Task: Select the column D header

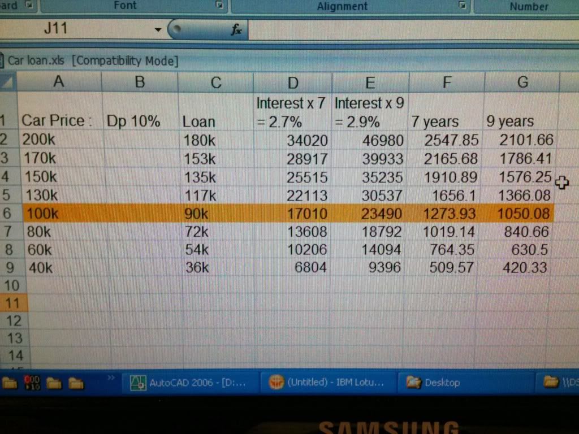Action: pyautogui.click(x=292, y=83)
